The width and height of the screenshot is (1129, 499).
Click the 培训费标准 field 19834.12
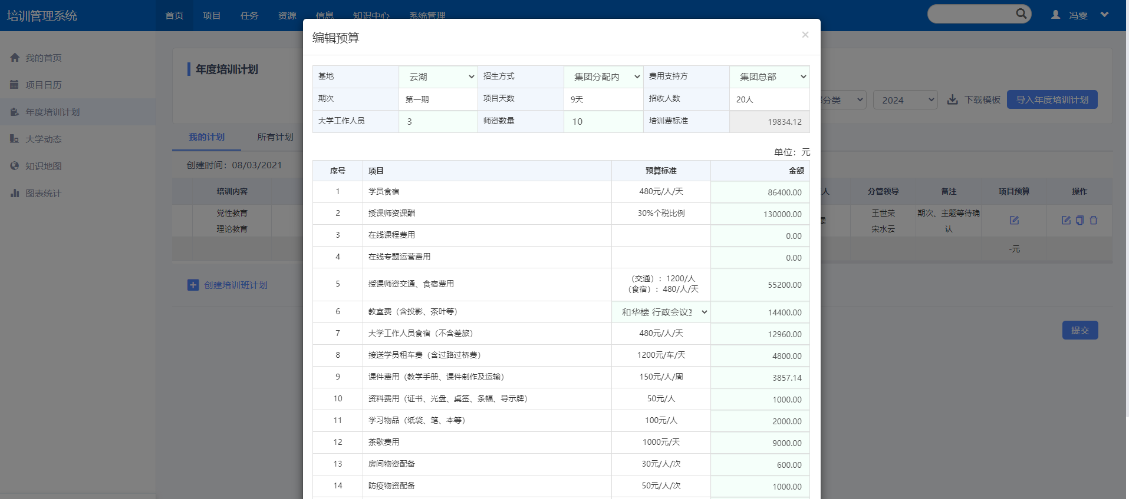(769, 122)
